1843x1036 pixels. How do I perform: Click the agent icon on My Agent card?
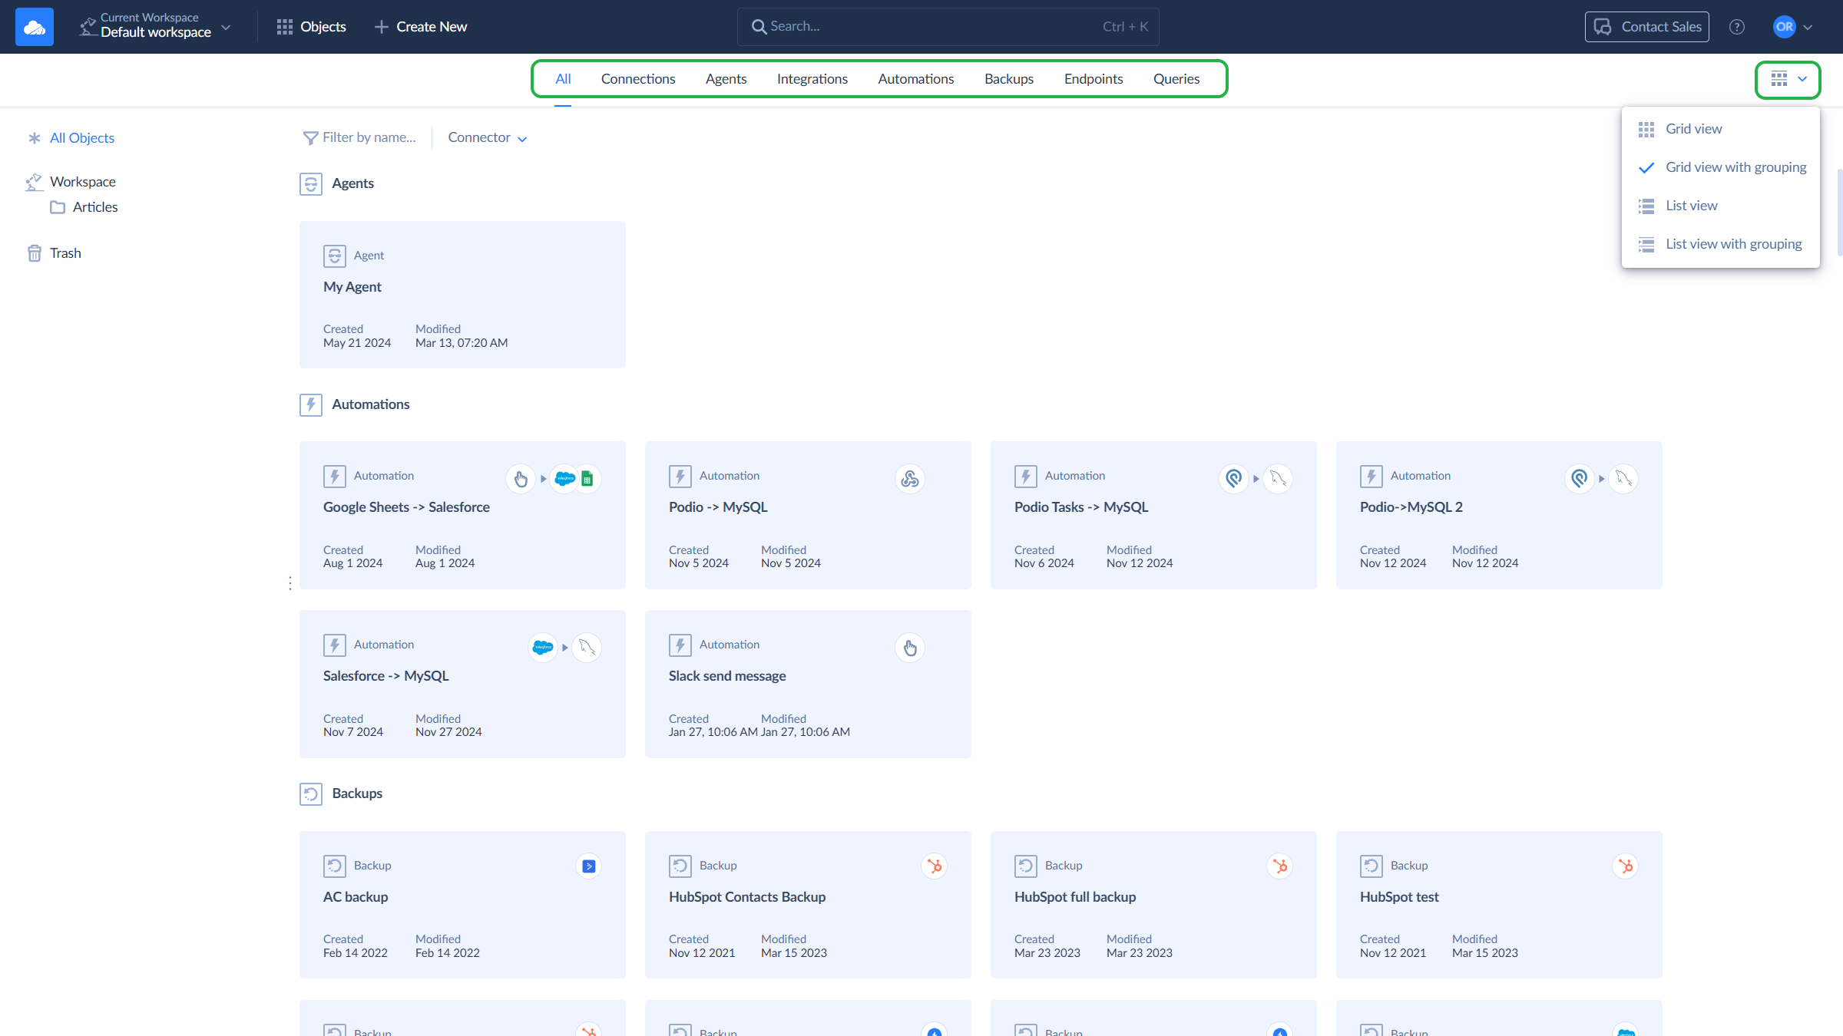coord(335,256)
